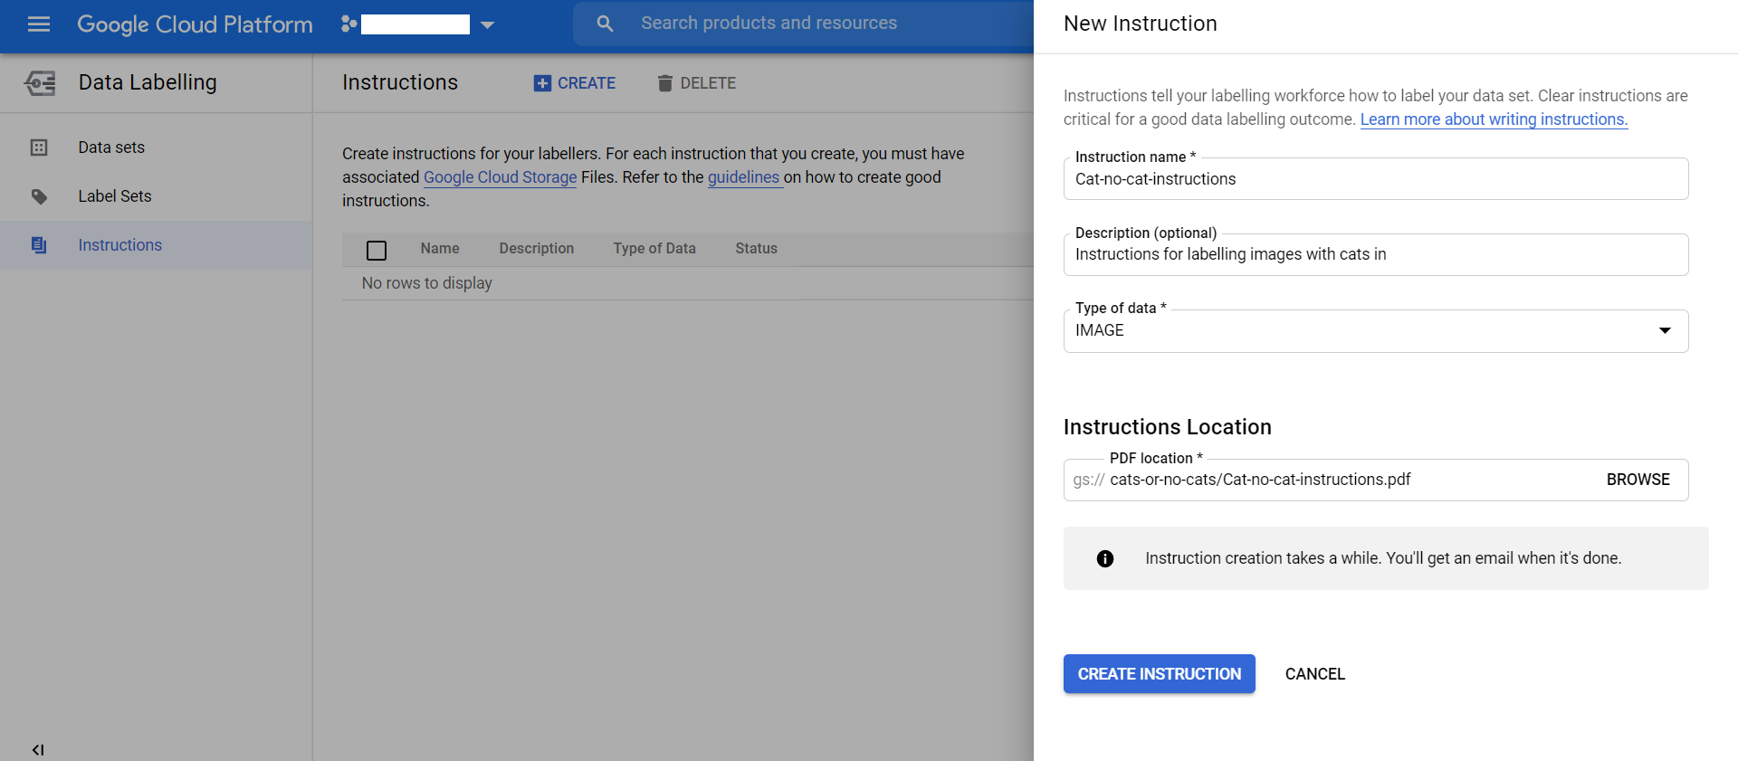
Task: Click the Instruction name text field
Action: pyautogui.click(x=1374, y=179)
